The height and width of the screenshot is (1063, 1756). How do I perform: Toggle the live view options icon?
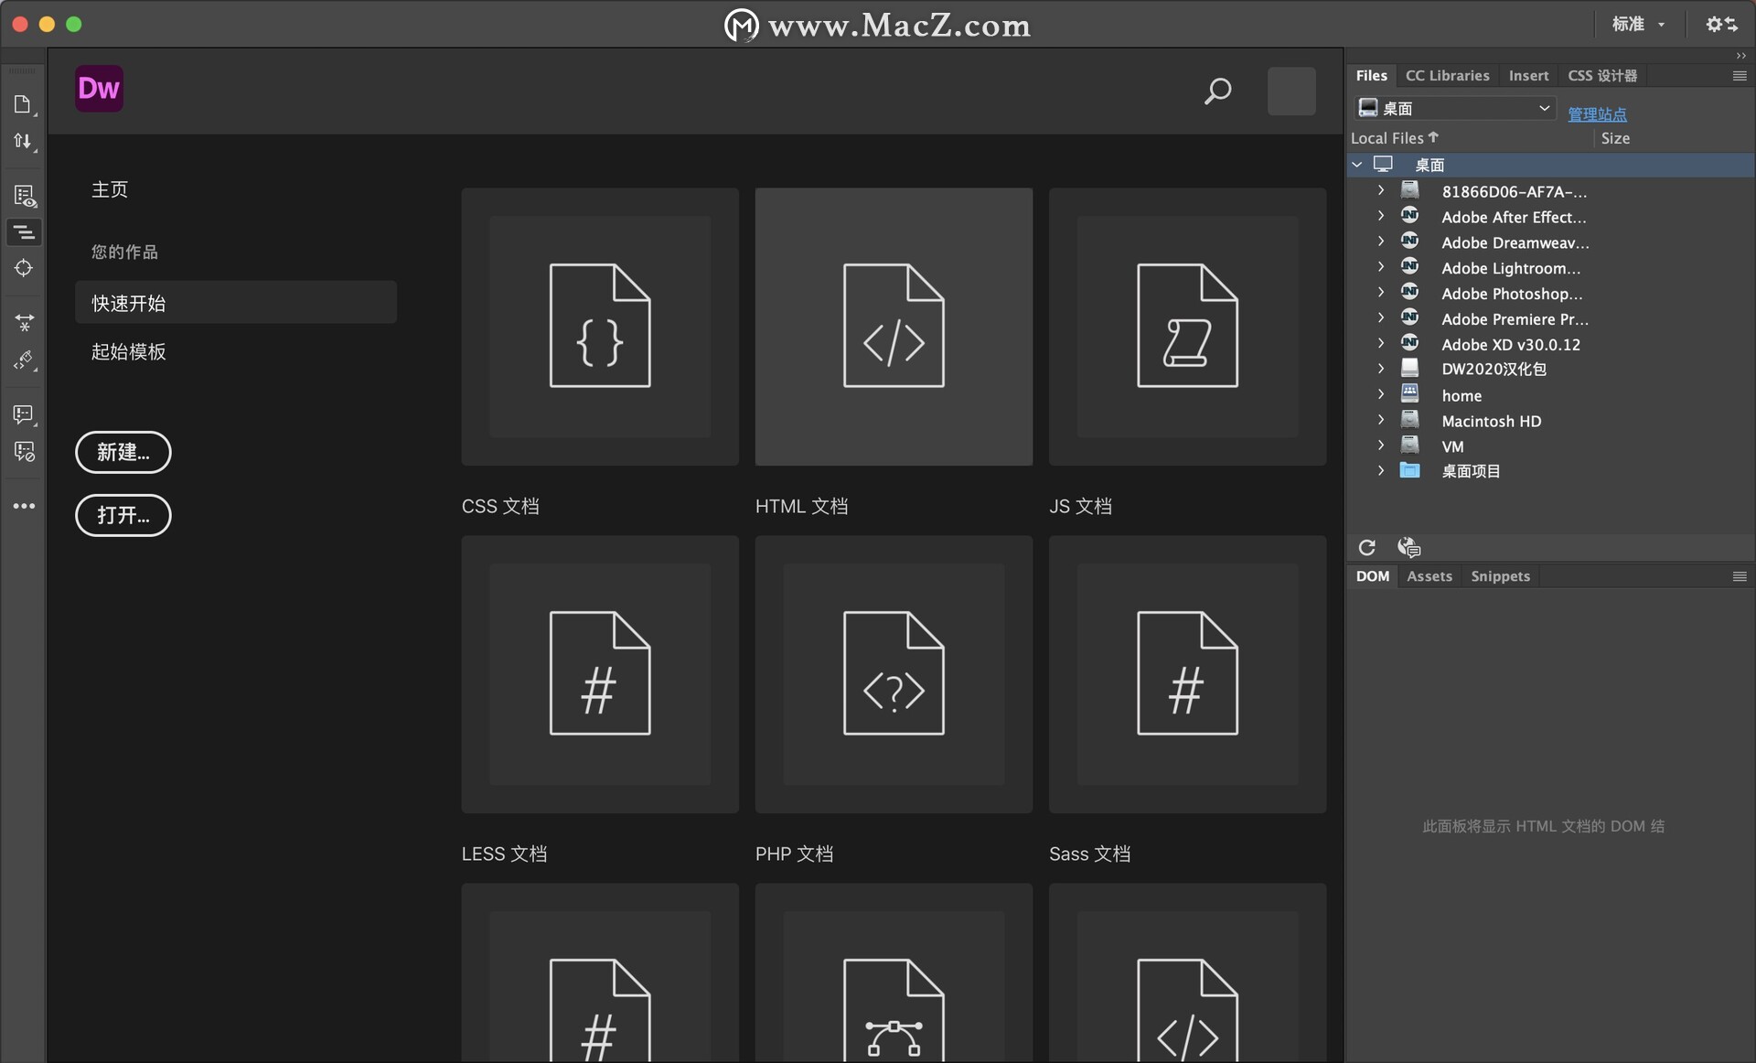24,196
